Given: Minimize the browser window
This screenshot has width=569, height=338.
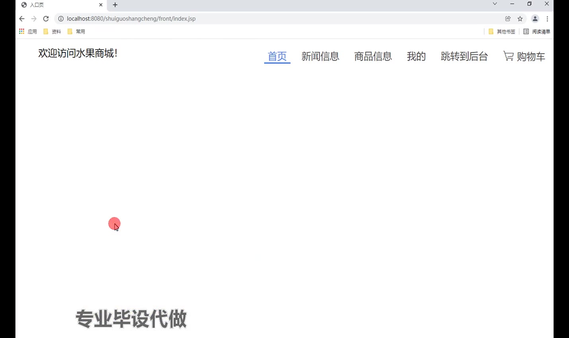Looking at the screenshot, I should 512,4.
